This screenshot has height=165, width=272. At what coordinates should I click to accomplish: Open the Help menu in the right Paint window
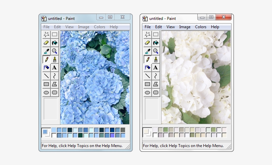(215, 27)
